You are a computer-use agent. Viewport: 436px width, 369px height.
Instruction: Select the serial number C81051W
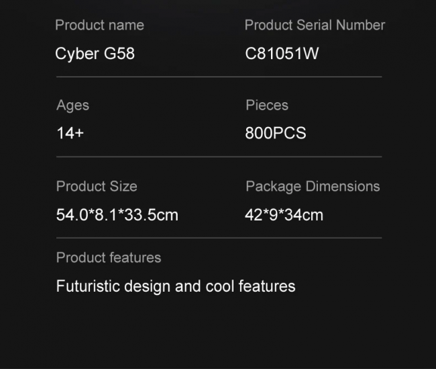coord(282,53)
